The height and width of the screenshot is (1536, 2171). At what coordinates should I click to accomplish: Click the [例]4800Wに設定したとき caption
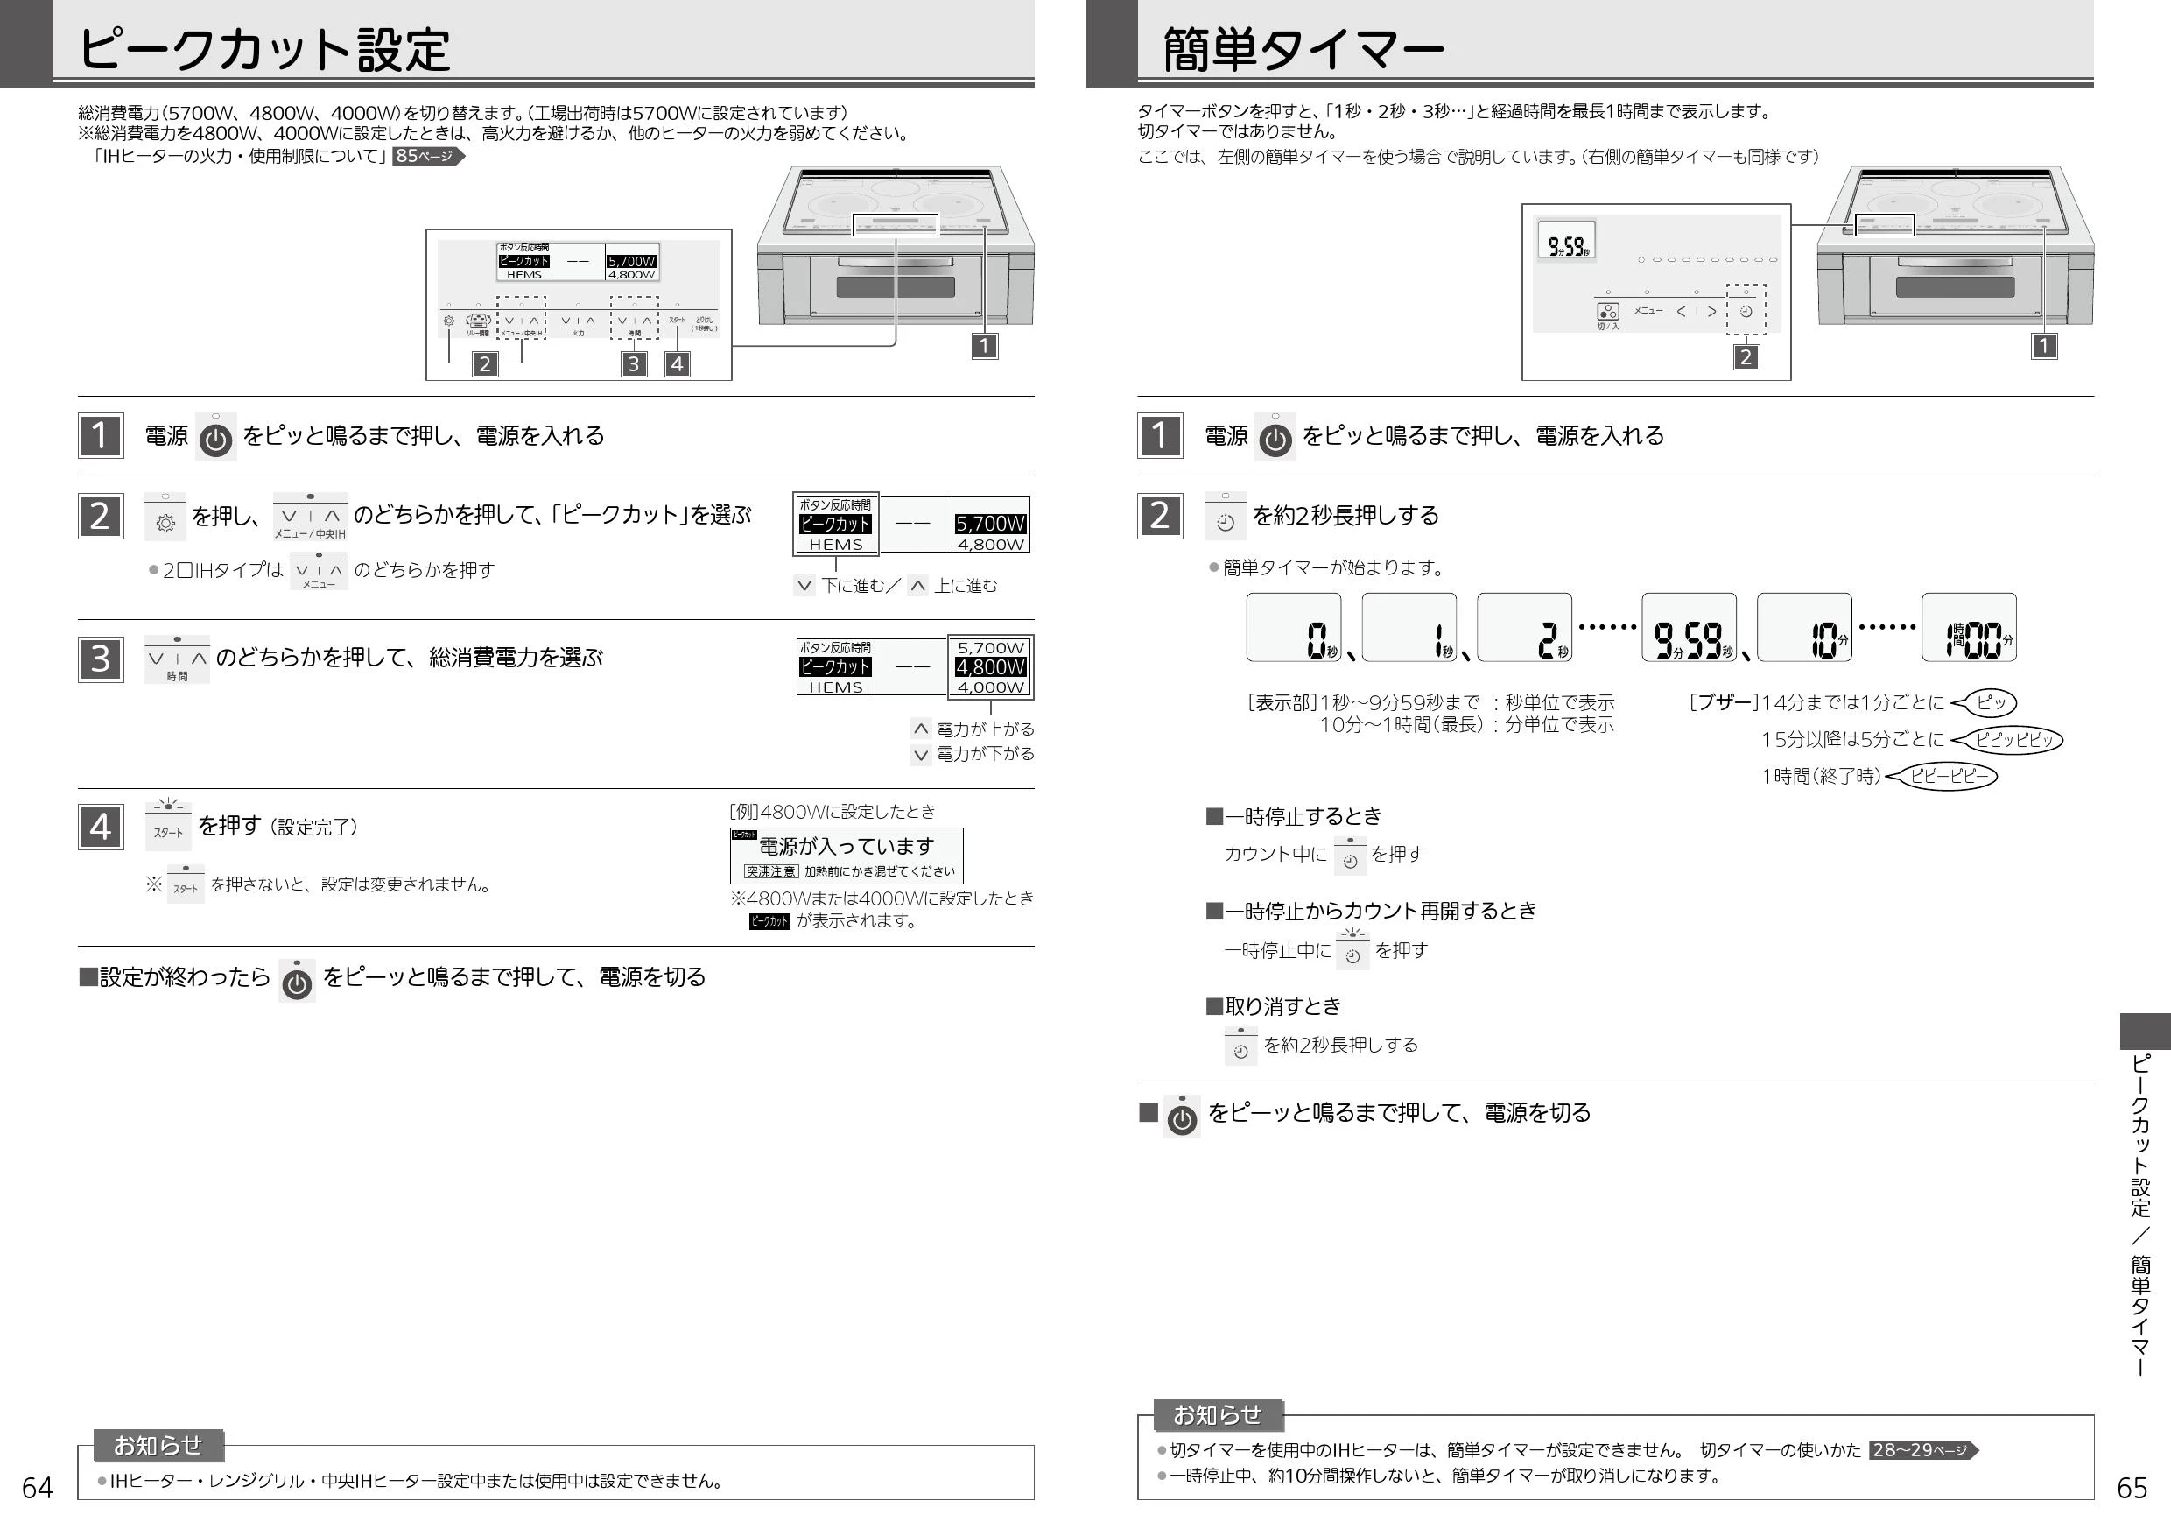(833, 812)
